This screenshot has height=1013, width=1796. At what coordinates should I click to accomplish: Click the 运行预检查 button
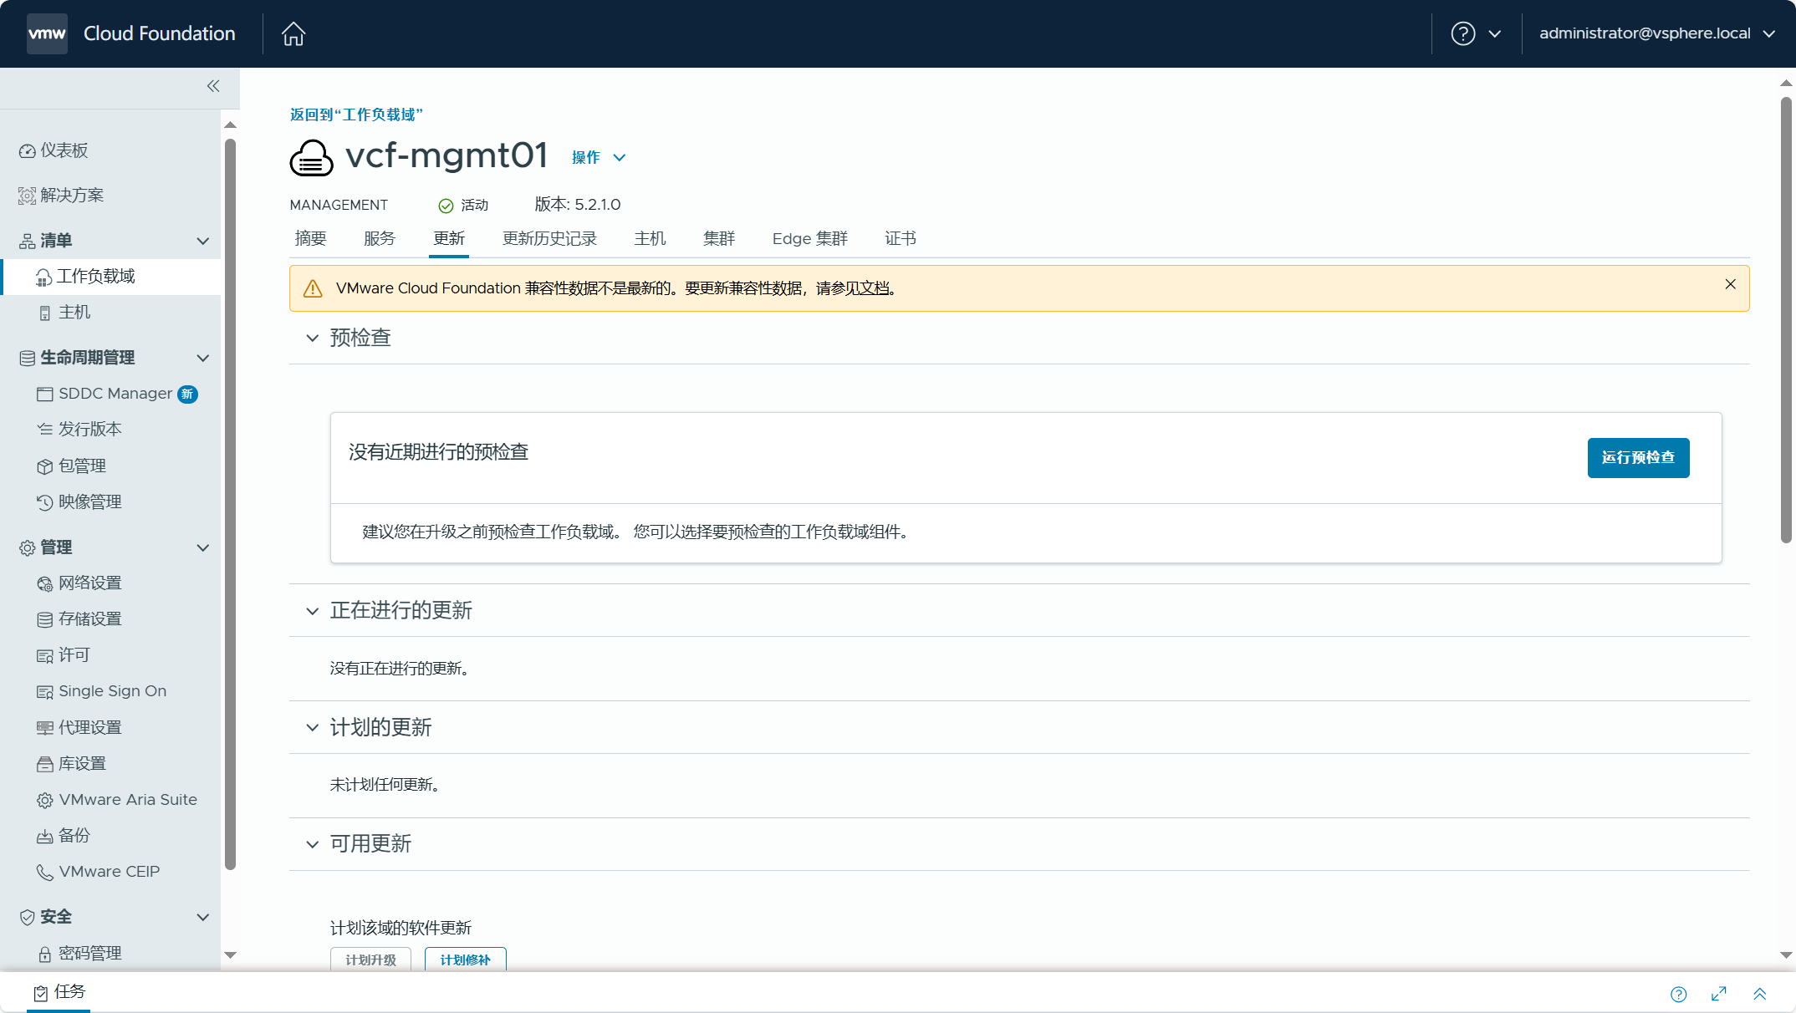(x=1638, y=458)
